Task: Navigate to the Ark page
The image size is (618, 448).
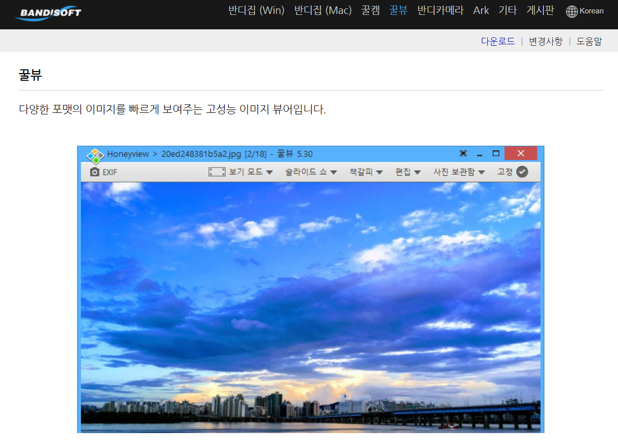Action: click(x=481, y=10)
